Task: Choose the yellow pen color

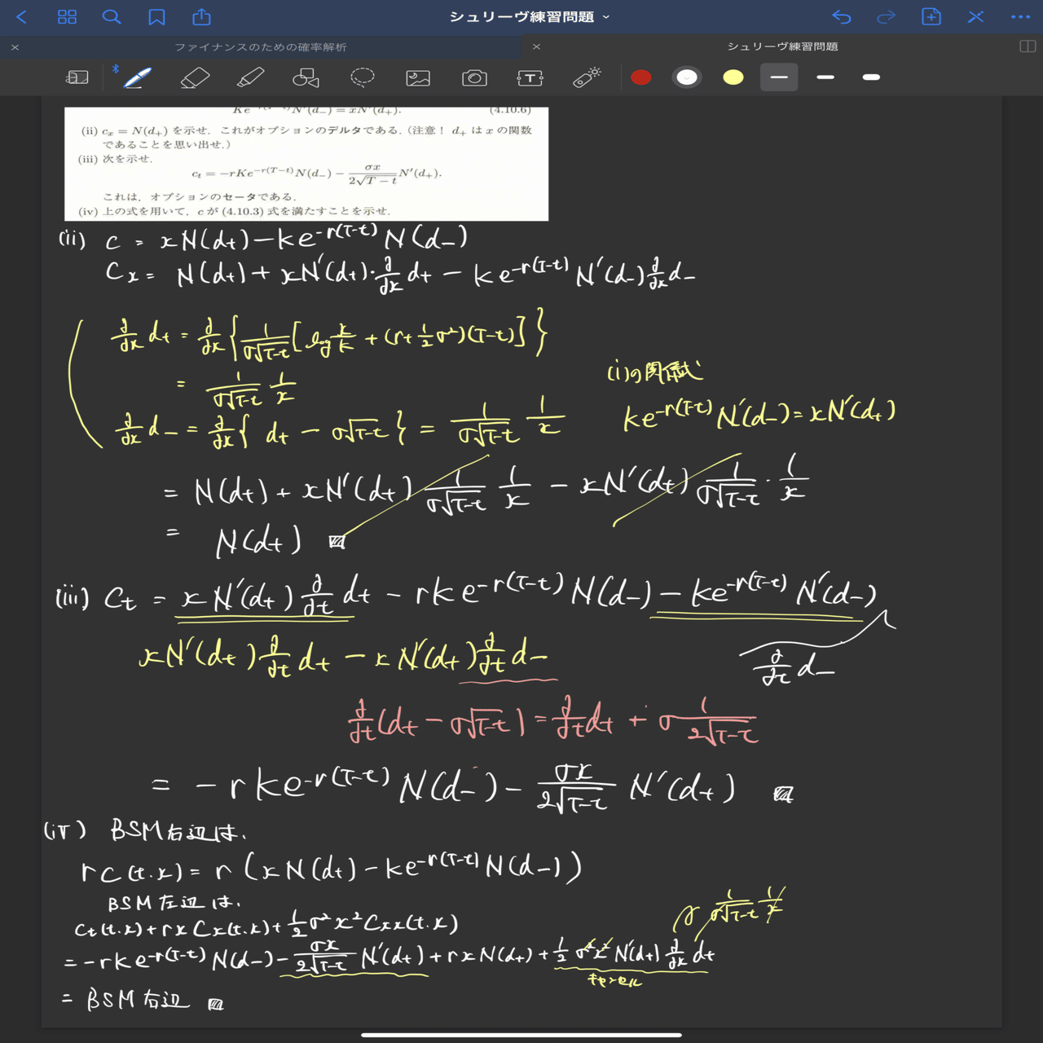Action: 733,77
